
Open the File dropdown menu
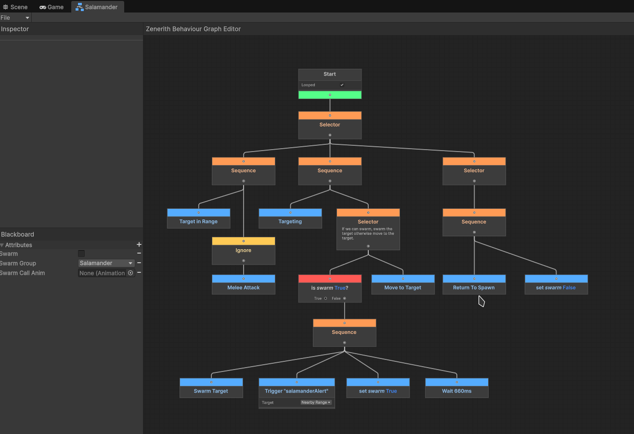[15, 18]
